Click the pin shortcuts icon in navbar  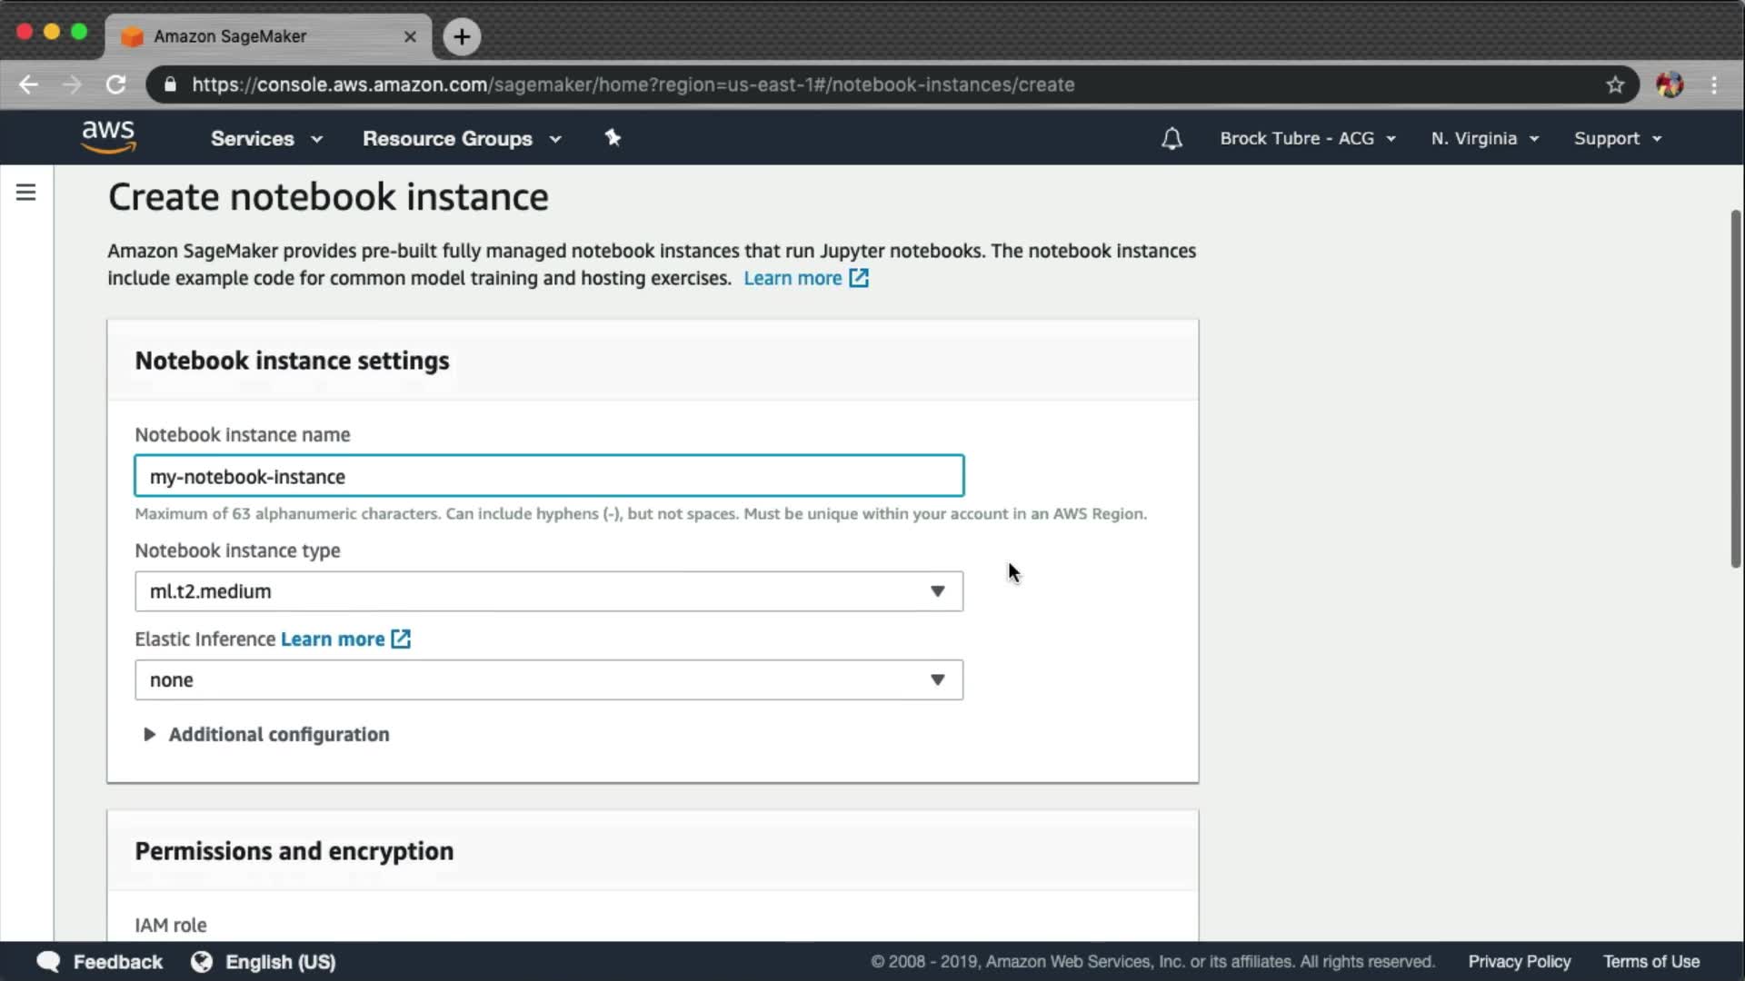point(613,137)
